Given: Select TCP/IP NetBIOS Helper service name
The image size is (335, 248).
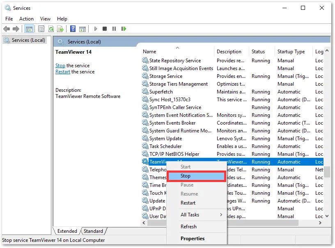Looking at the screenshot, I should [174, 154].
